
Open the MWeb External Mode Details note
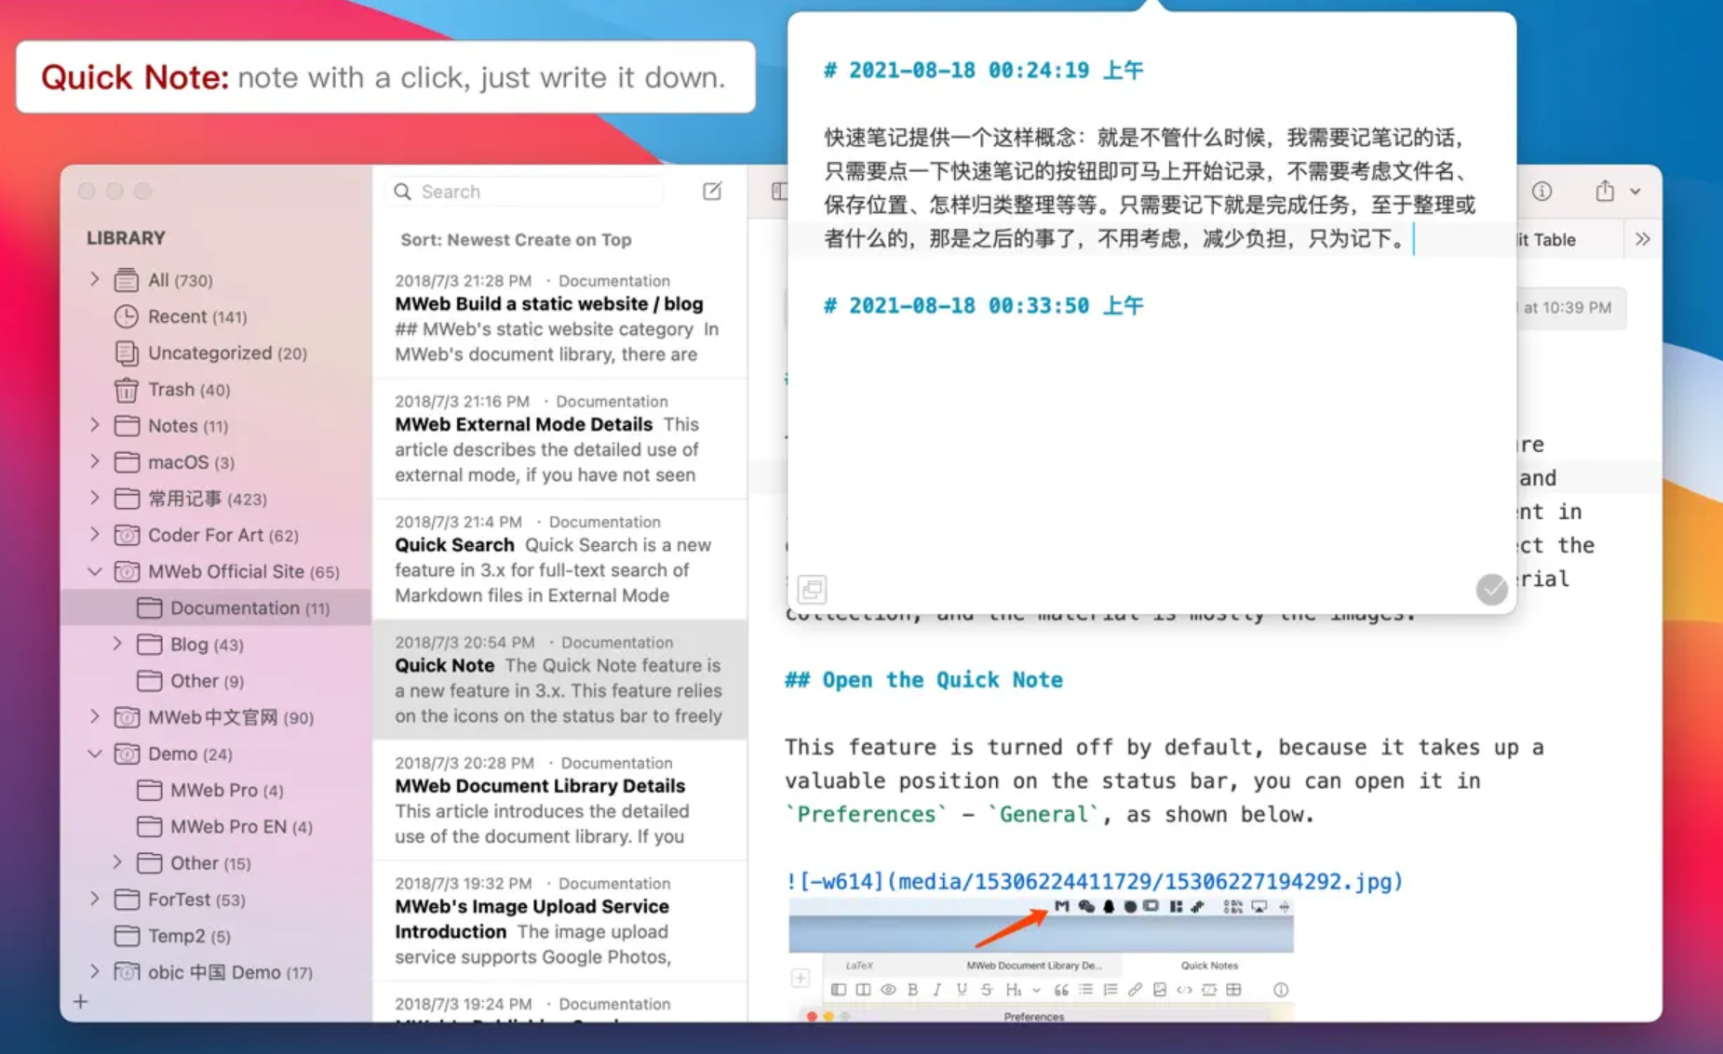(x=559, y=438)
